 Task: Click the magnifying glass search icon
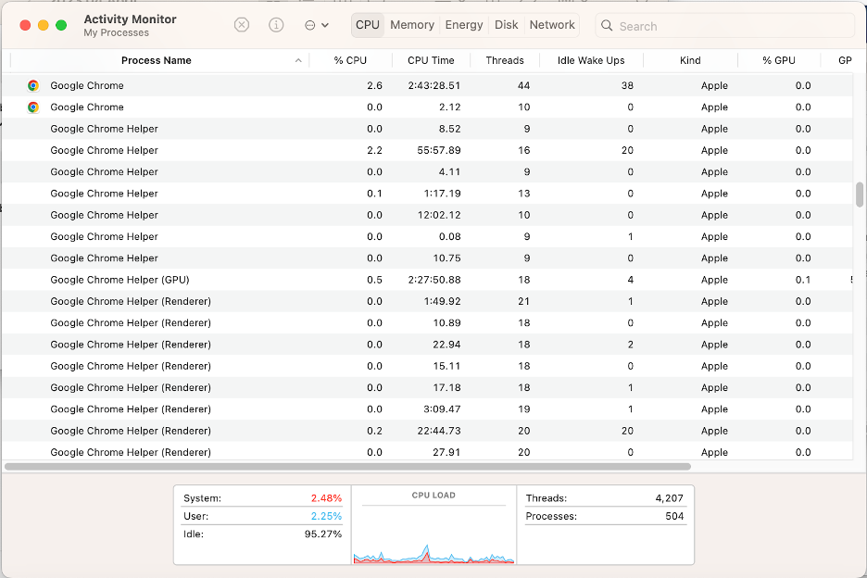(607, 25)
